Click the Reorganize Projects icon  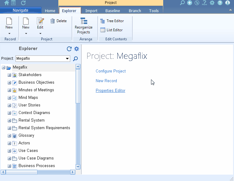(84, 21)
